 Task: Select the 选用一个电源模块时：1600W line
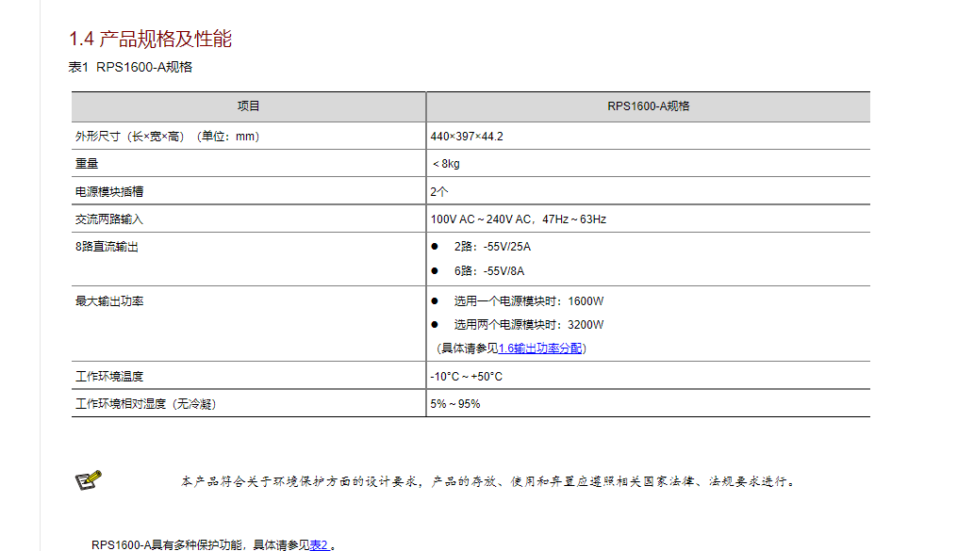529,301
